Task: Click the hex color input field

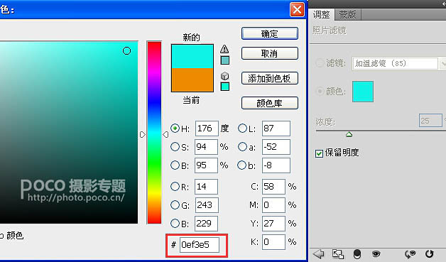Action: pyautogui.click(x=200, y=245)
